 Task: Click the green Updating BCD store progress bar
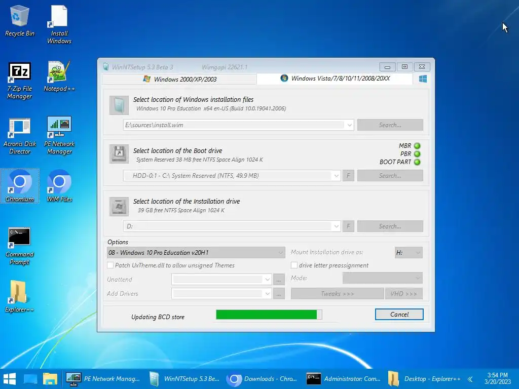[269, 315]
